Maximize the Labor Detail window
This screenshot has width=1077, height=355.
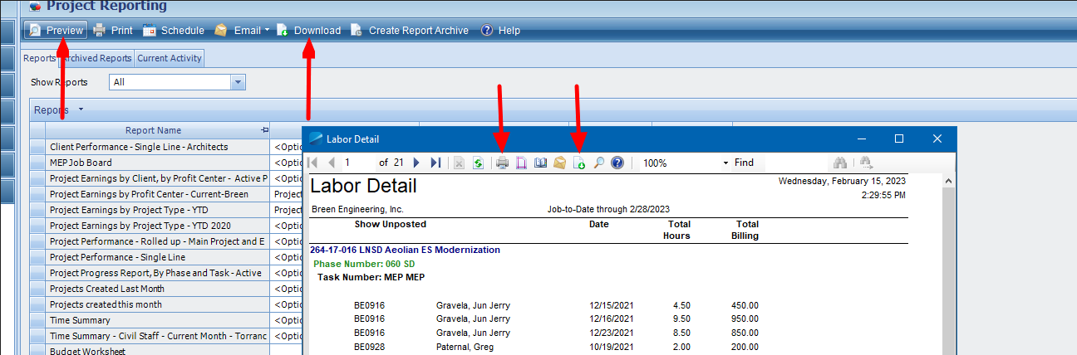(x=898, y=139)
